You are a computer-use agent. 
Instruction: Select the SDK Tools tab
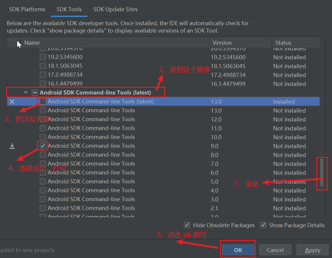point(69,9)
